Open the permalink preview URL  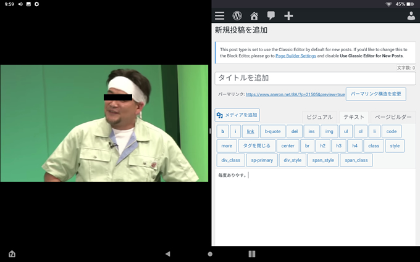click(x=295, y=94)
